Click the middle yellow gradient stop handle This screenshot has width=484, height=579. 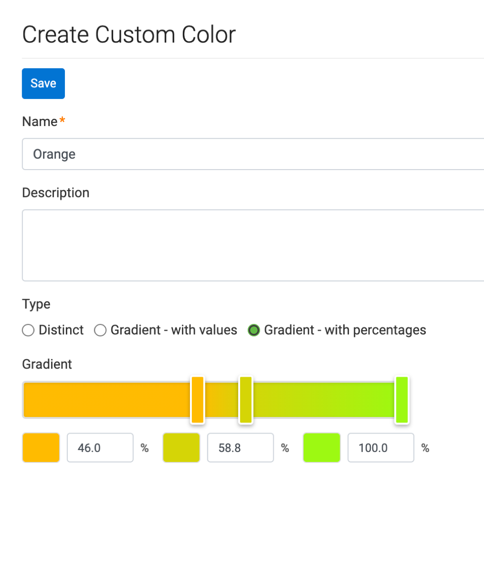[x=246, y=399]
